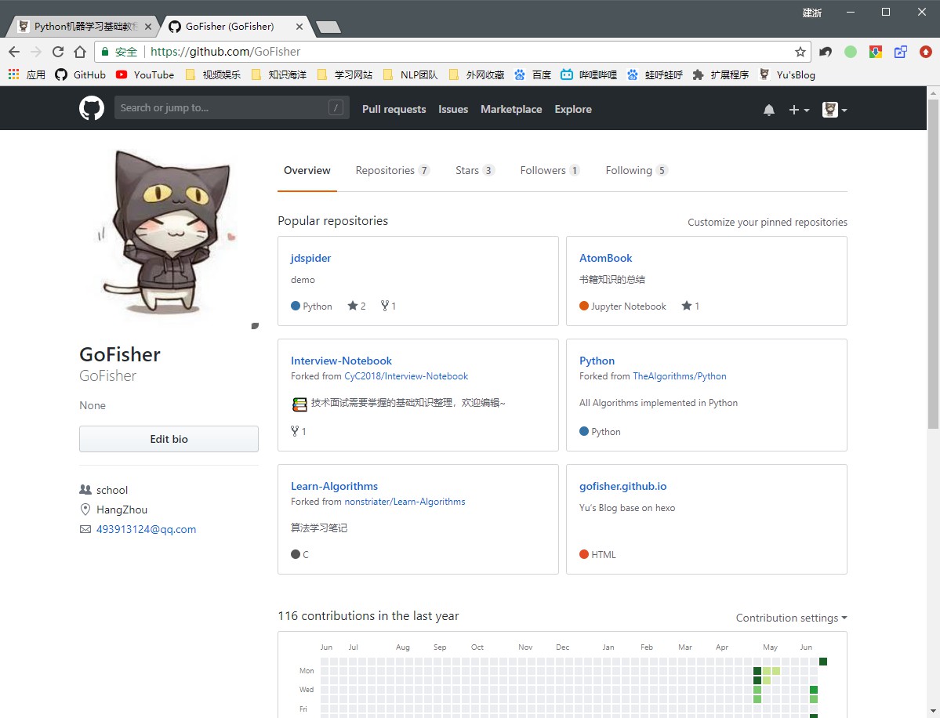Open the YouTube bookmark
This screenshot has height=718, width=940.
click(x=145, y=74)
